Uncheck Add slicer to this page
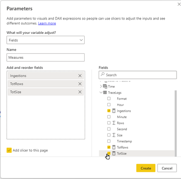181x179 pixels. pyautogui.click(x=9, y=150)
